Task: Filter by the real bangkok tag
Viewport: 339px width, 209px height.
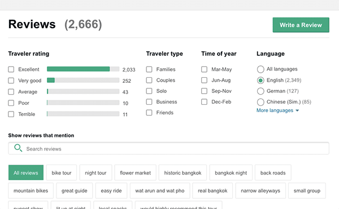Action: tap(212, 190)
